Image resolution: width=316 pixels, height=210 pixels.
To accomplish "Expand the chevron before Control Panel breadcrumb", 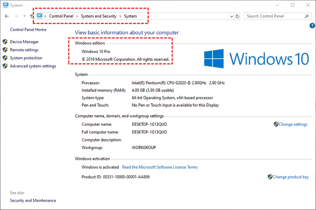I will pos(45,16).
